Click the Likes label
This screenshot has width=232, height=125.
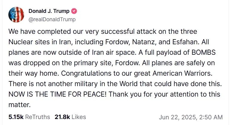point(79,117)
